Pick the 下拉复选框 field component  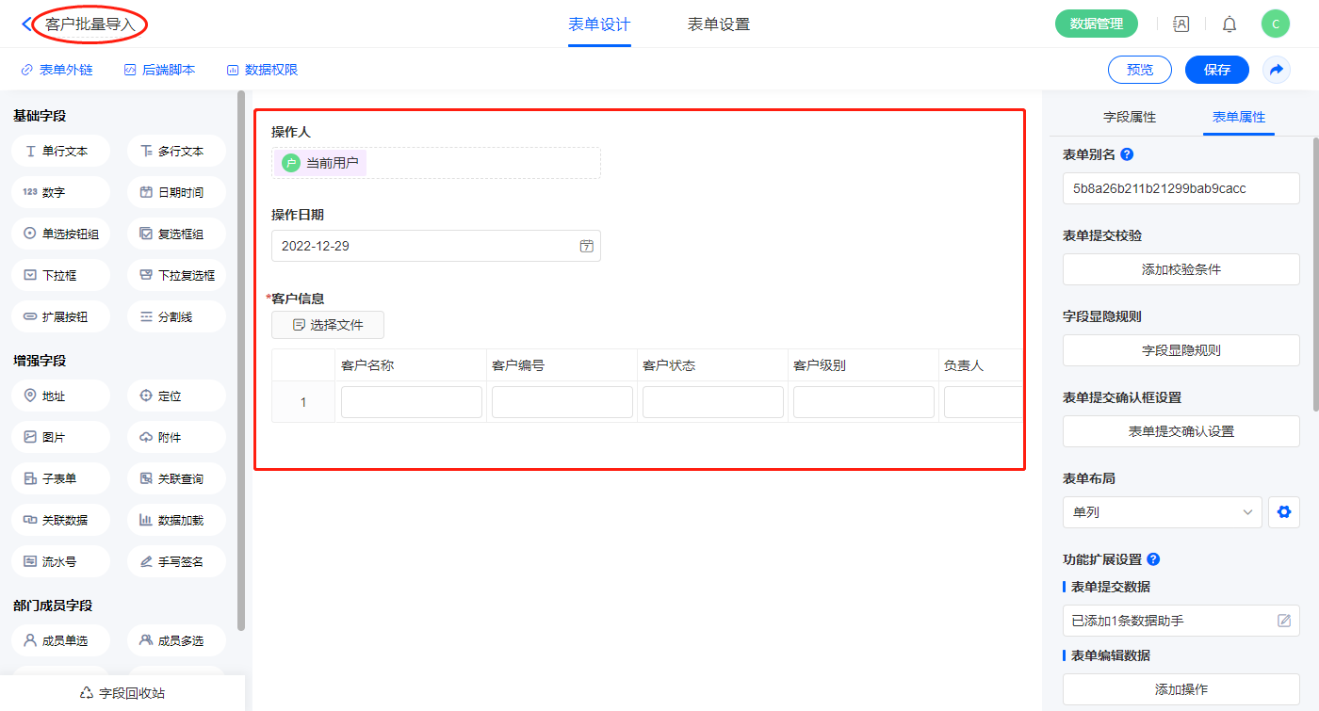tap(176, 275)
